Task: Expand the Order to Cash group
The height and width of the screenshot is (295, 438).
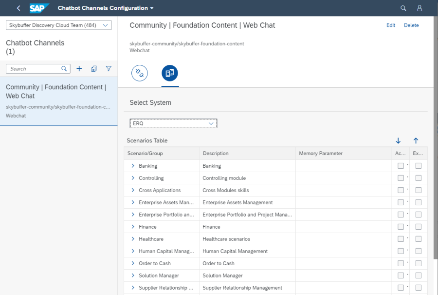Action: (133, 263)
